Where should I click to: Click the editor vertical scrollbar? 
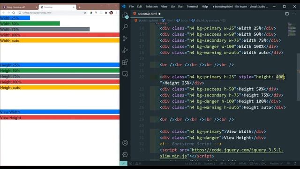(298, 77)
